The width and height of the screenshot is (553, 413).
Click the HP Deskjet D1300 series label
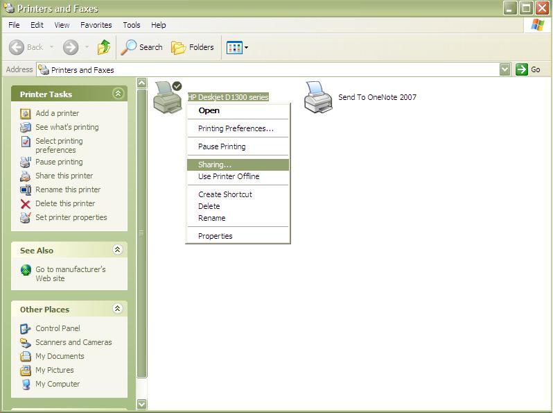coord(228,97)
